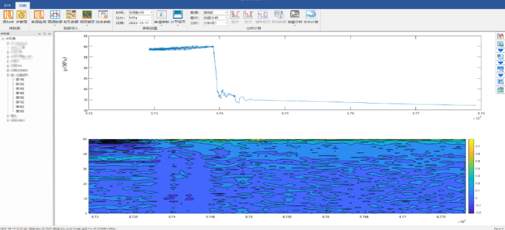Select 第1段 in the well tree
The image size is (505, 230).
click(20, 79)
